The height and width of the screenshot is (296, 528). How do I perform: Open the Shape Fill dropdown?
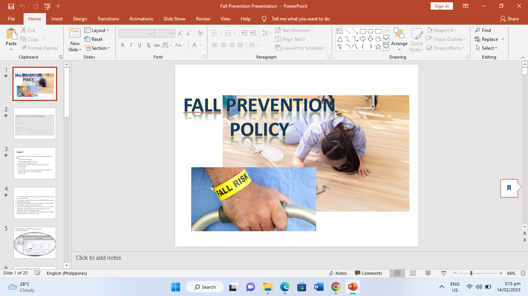tap(441, 30)
